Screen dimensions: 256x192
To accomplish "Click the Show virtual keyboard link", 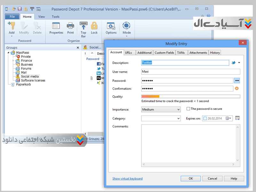I will (x=127, y=179).
